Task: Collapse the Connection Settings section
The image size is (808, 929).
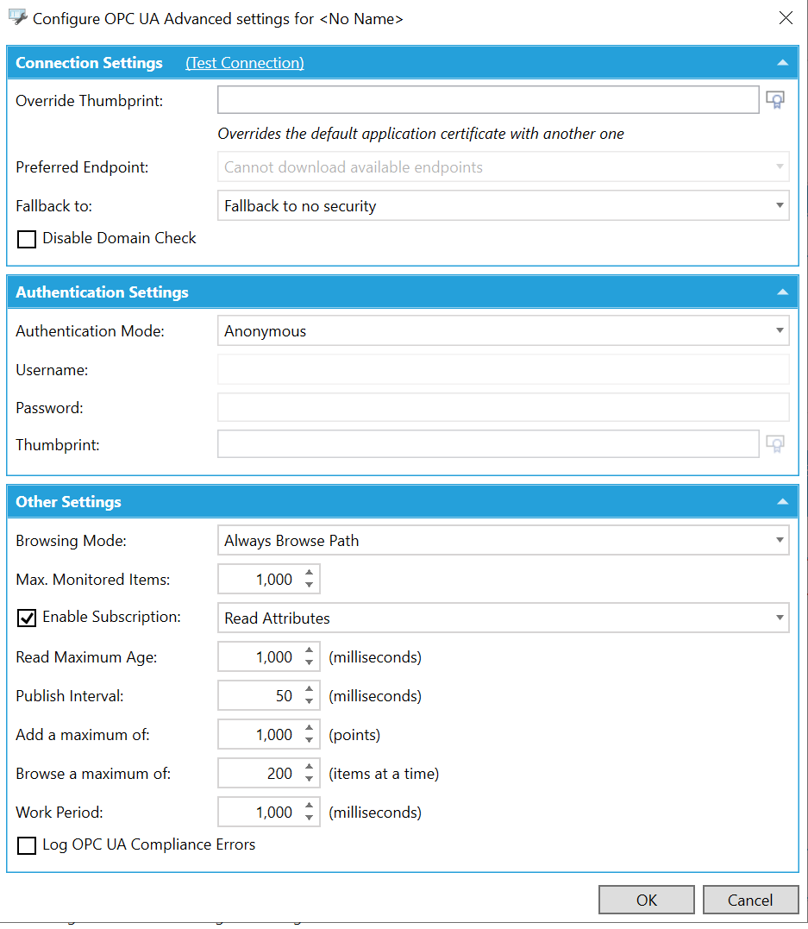Action: click(782, 63)
